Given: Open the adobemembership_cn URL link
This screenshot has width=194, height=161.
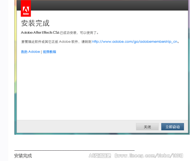Looking at the screenshot, I should click(x=135, y=42).
